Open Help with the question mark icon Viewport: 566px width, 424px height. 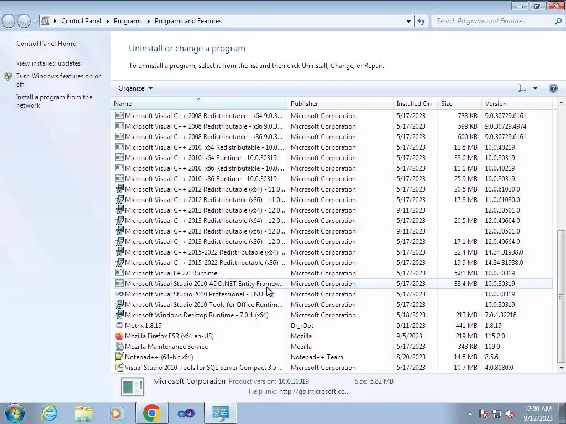[x=553, y=88]
